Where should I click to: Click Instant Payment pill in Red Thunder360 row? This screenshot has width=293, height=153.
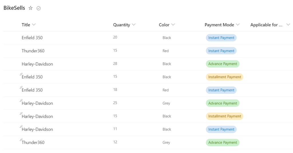point(221,51)
